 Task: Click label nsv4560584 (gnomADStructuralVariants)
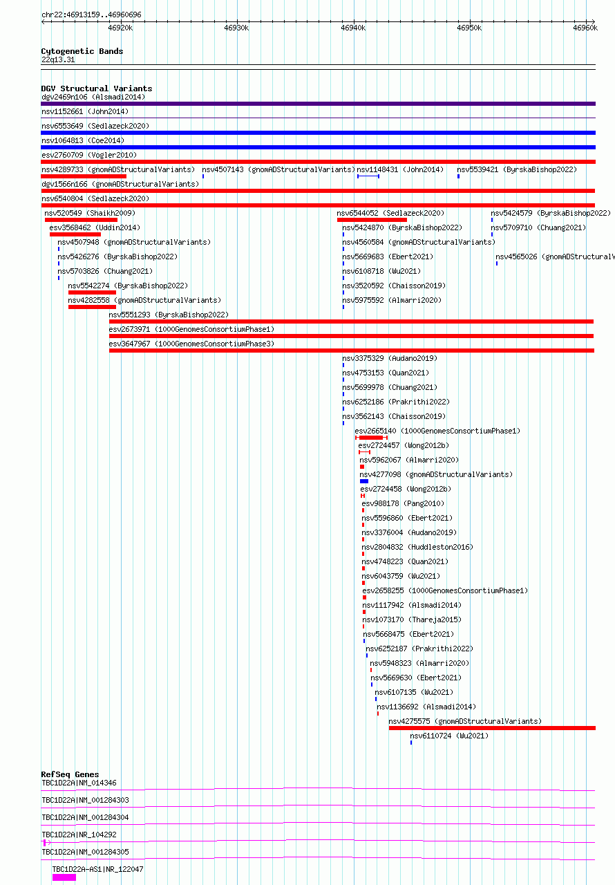click(x=419, y=242)
